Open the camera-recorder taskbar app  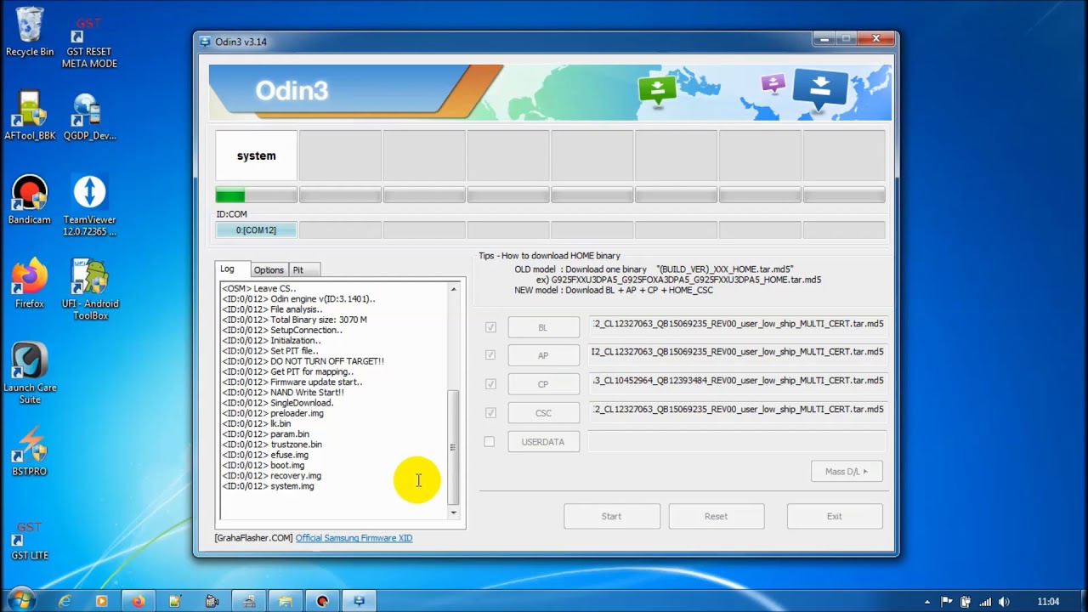[x=212, y=601]
